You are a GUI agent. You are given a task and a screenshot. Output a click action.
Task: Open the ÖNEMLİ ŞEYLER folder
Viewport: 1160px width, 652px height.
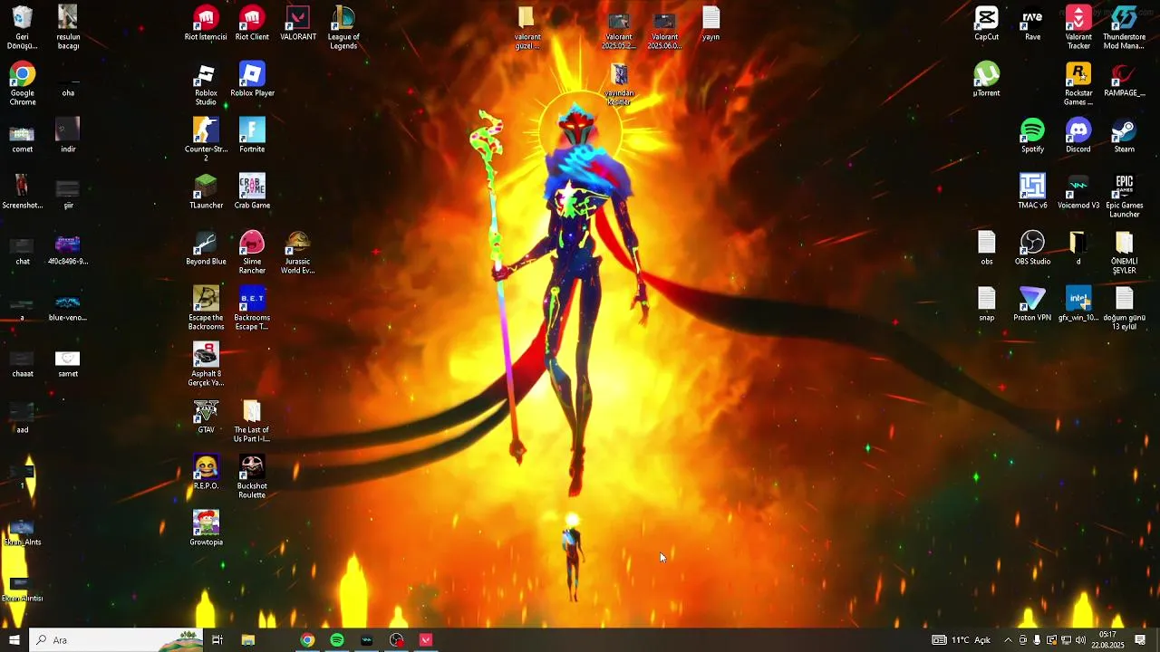coord(1124,253)
